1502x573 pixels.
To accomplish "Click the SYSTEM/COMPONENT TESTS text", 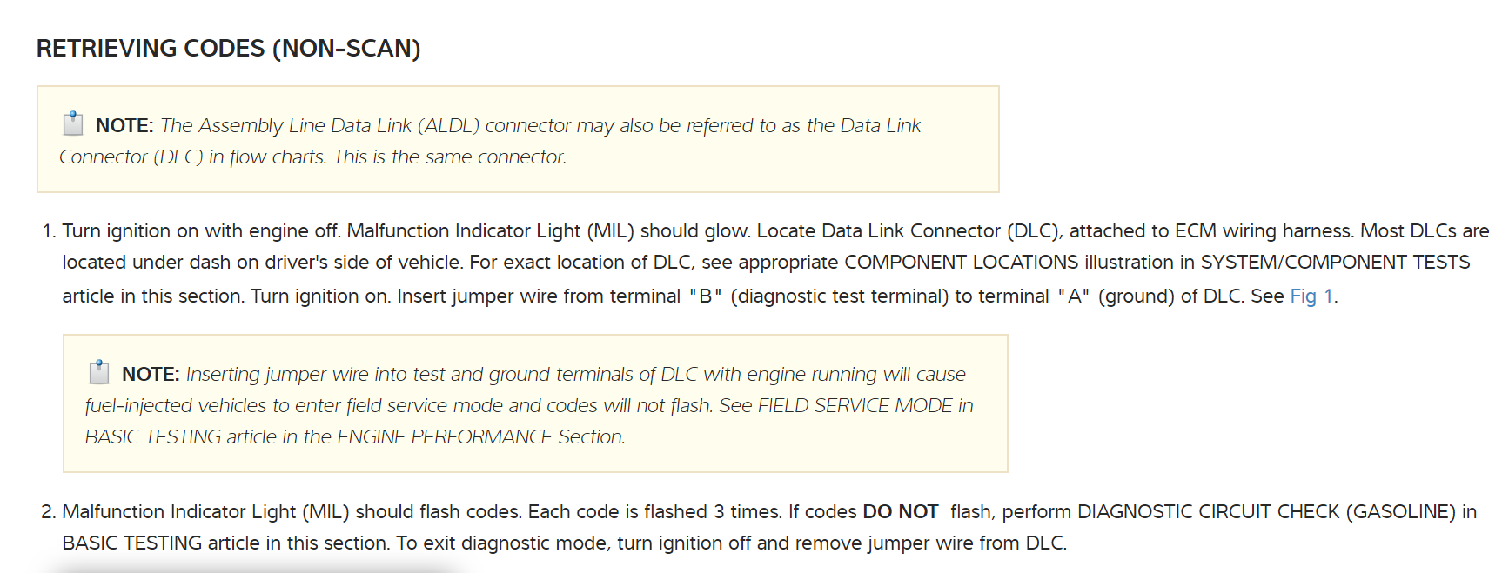I will tap(1335, 263).
